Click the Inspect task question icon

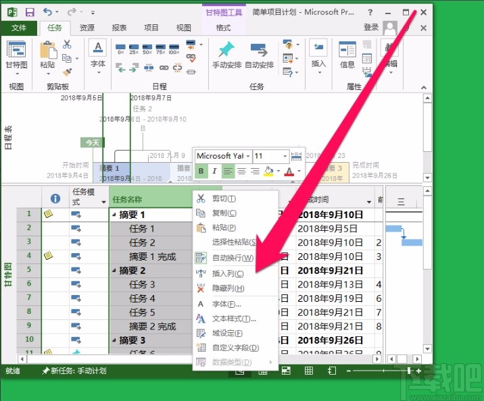click(288, 45)
